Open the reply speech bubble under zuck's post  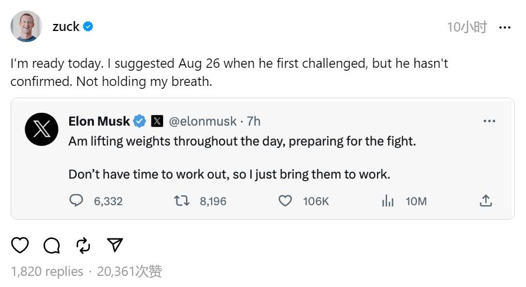pos(52,245)
